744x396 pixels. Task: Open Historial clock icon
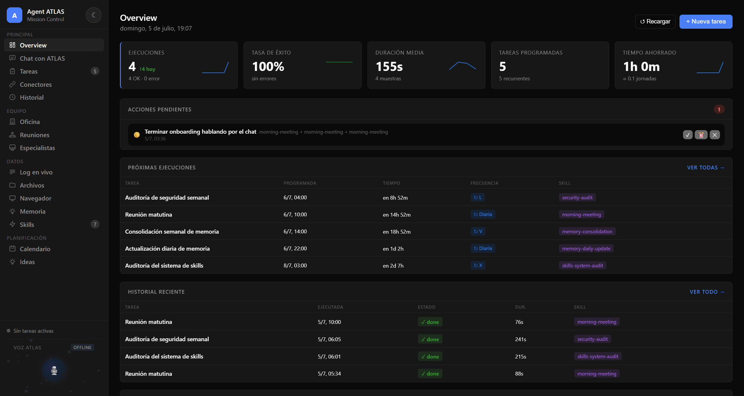pos(12,97)
